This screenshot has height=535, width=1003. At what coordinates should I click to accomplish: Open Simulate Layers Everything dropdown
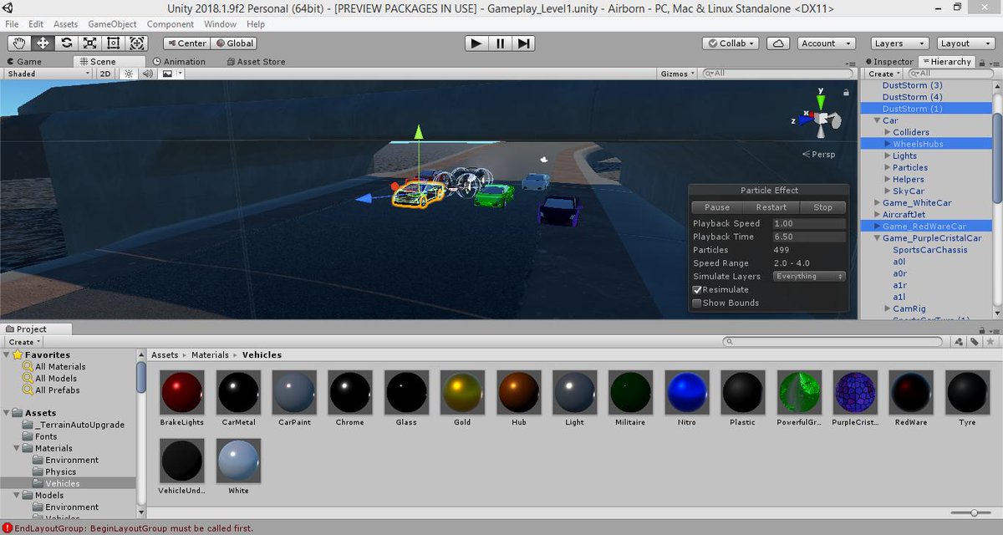coord(808,276)
